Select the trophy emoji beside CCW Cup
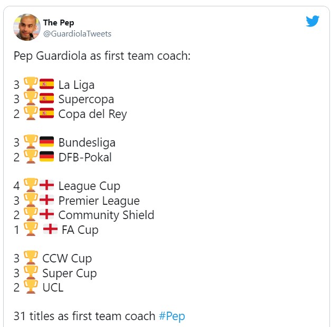Image resolution: width=331 pixels, height=327 pixels. pos(31,258)
